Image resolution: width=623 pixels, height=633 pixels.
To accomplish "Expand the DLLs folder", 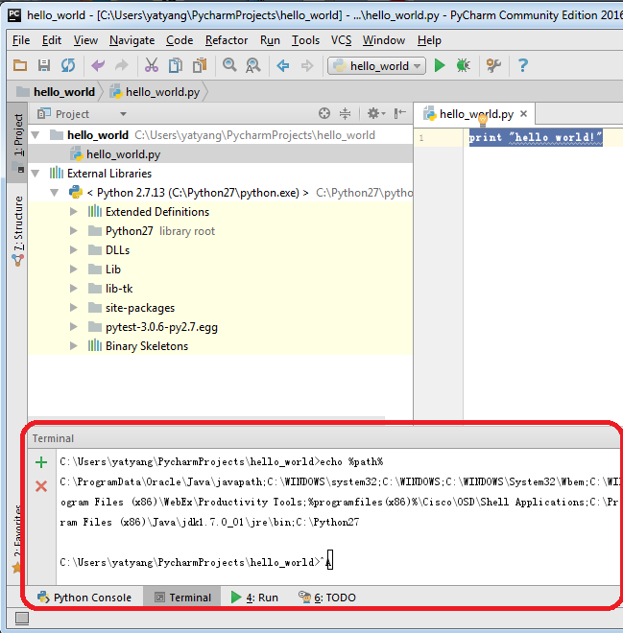I will click(74, 250).
